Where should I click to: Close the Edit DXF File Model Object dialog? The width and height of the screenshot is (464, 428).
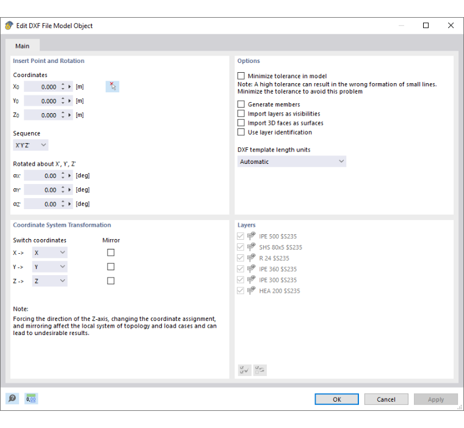451,26
